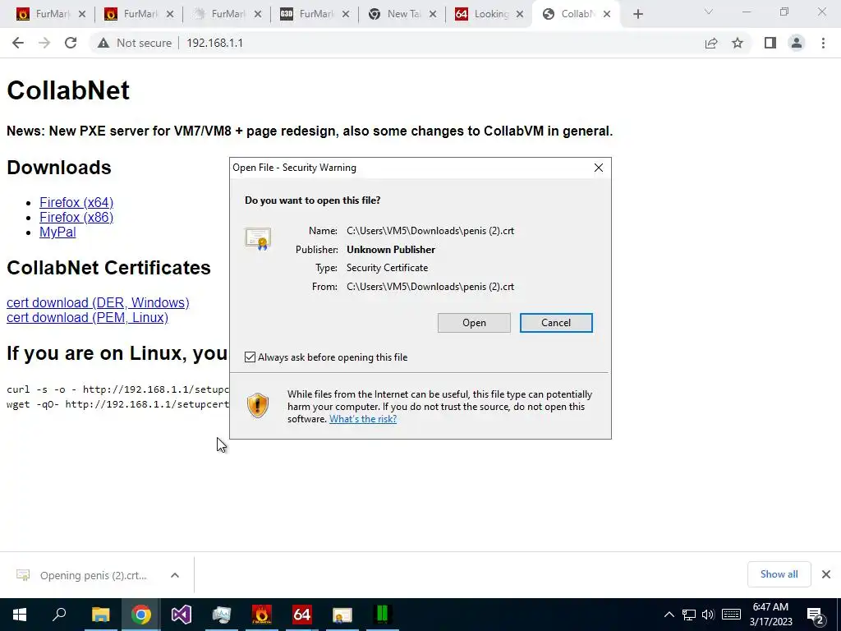Click the address bar URL 192.168.1.1

pyautogui.click(x=214, y=43)
